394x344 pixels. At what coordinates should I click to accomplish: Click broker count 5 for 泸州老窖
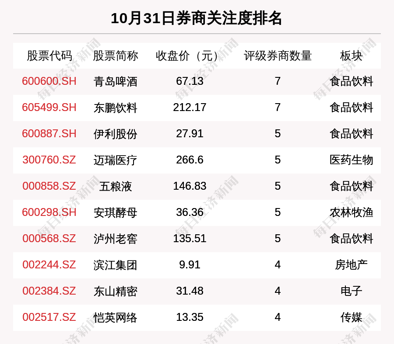coord(278,238)
